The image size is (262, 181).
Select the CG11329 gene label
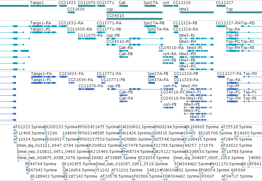point(182,3)
